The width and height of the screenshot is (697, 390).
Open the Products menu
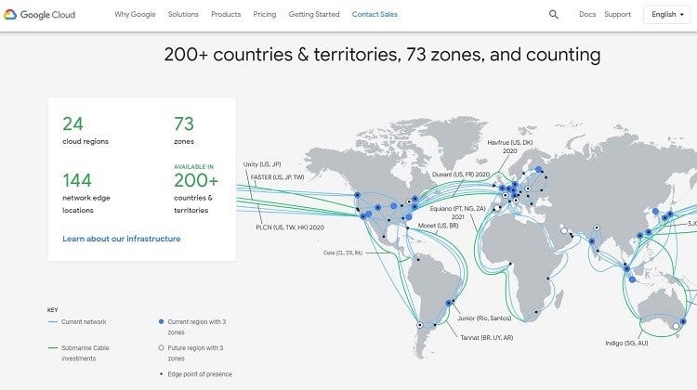226,14
